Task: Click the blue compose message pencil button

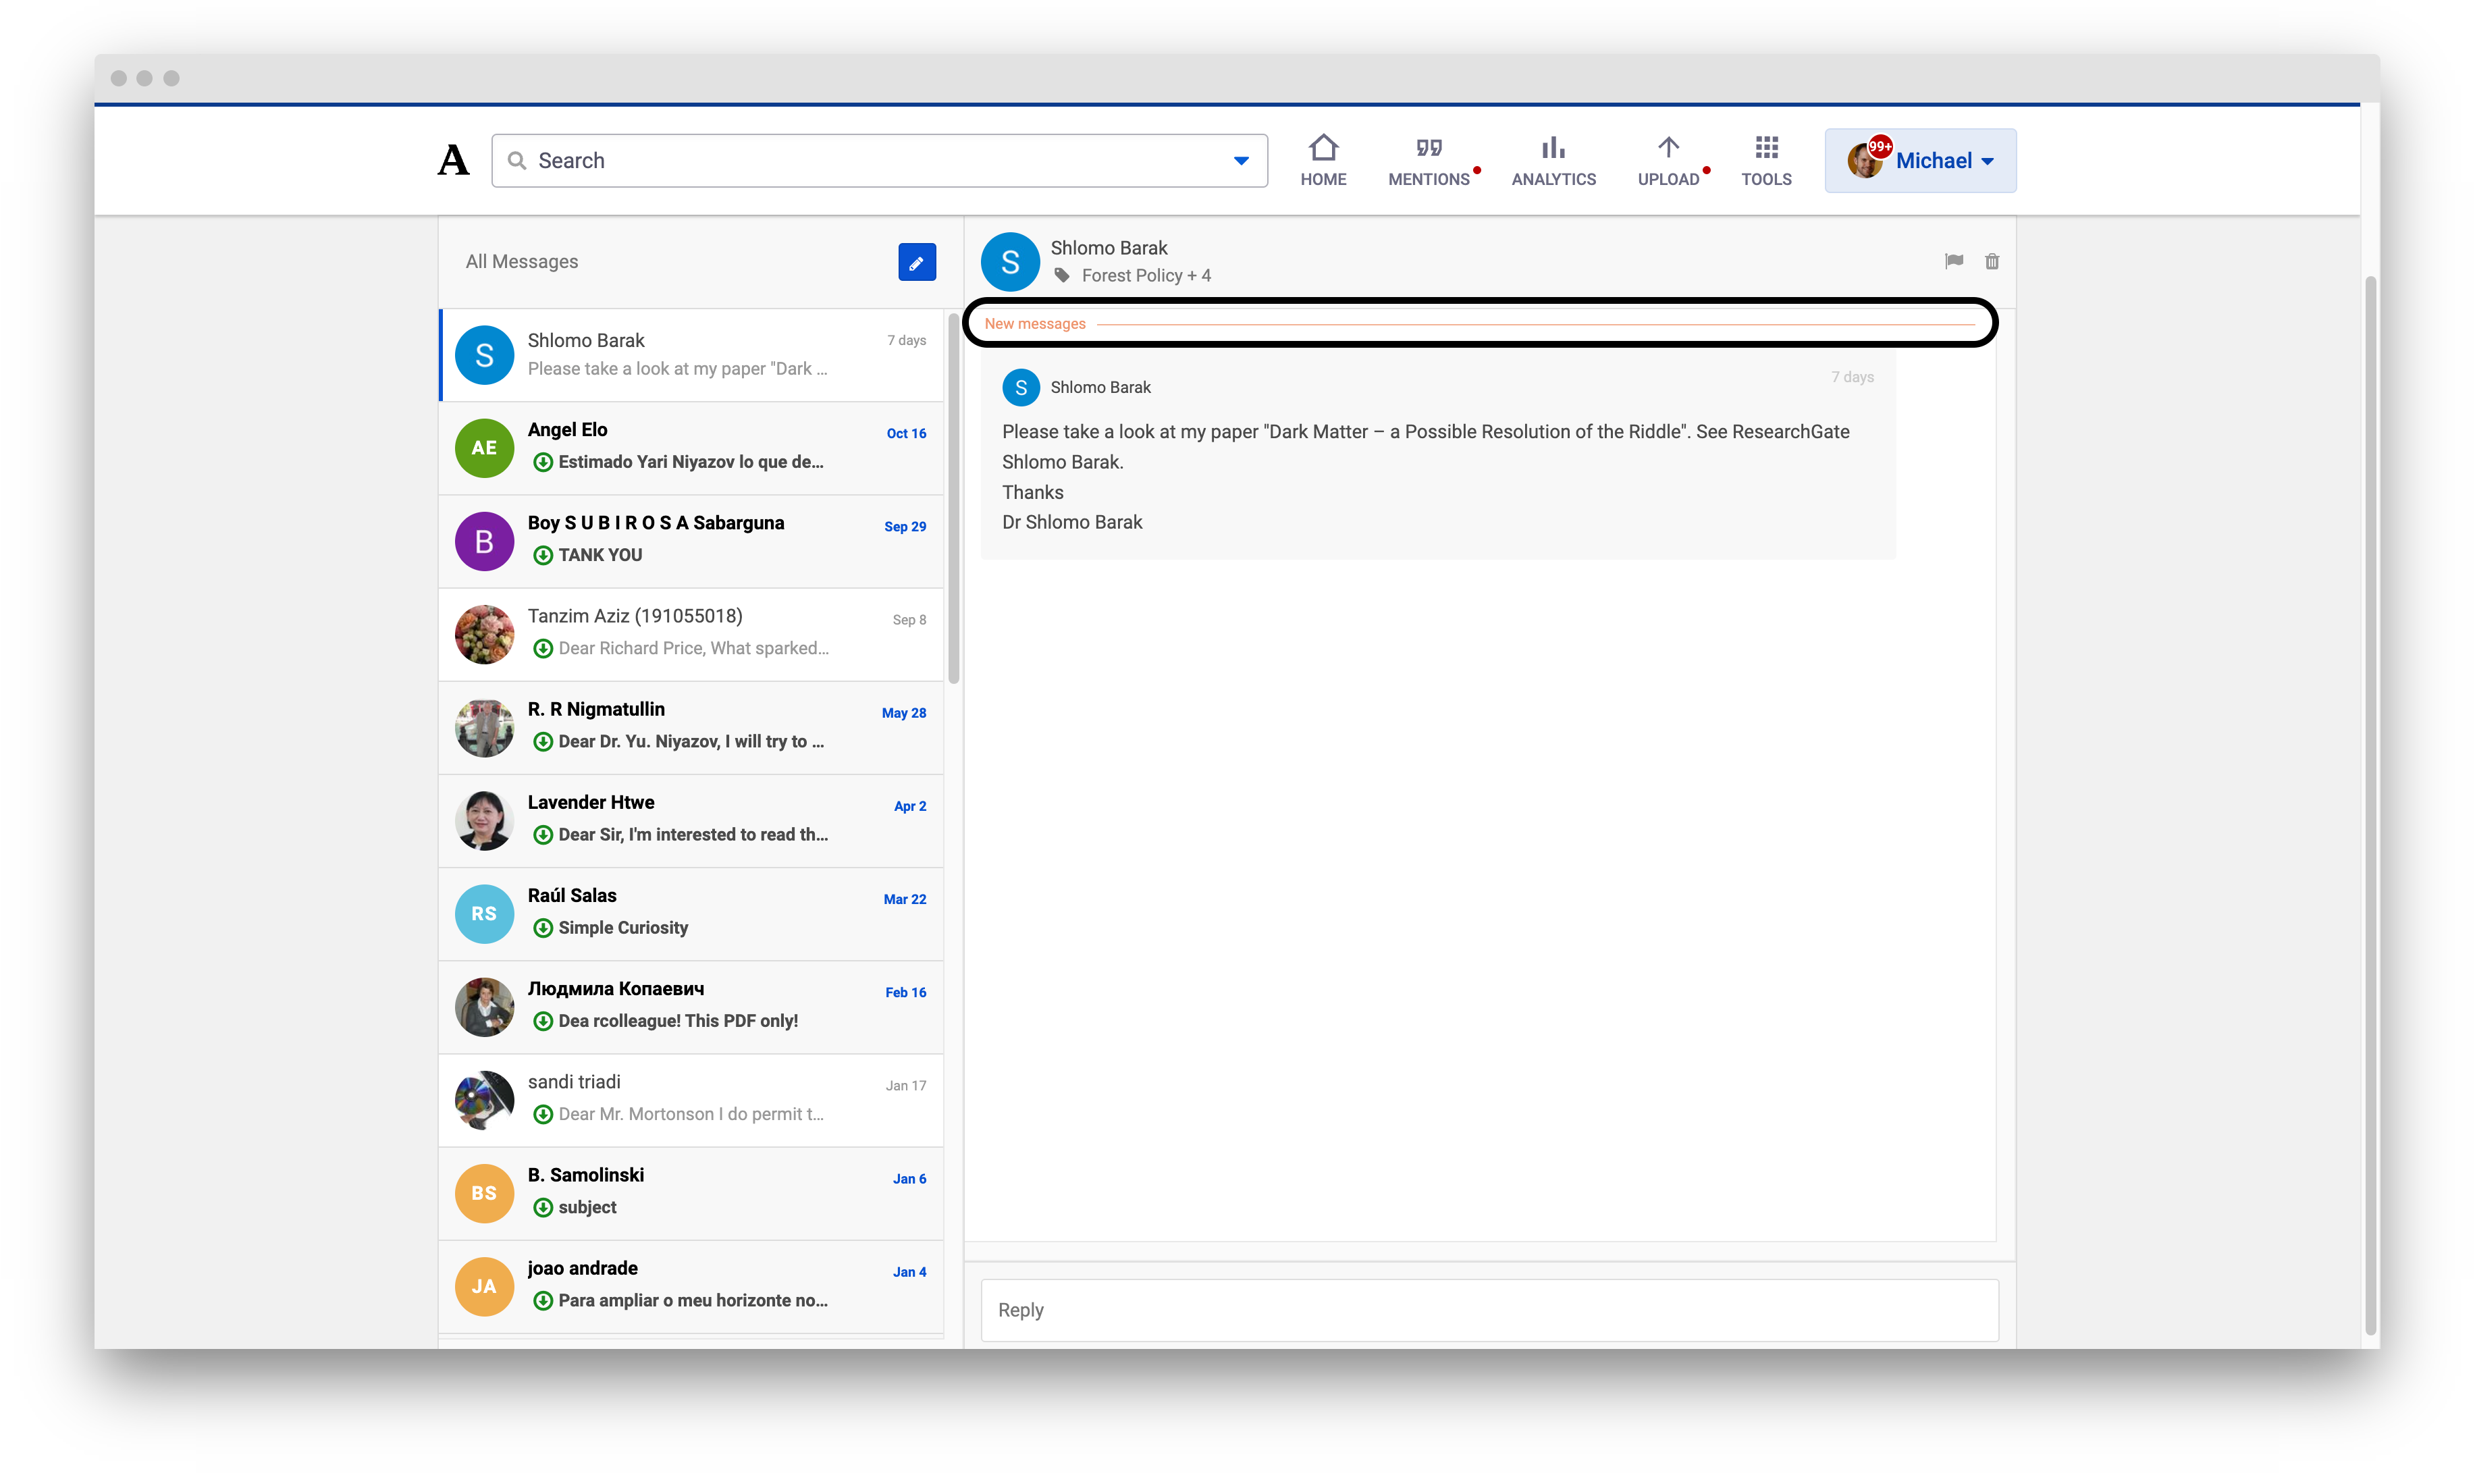Action: pos(916,262)
